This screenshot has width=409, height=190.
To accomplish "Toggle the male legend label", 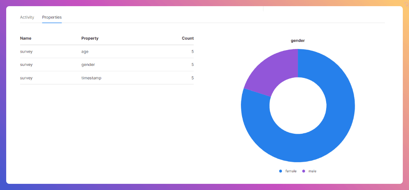I will pyautogui.click(x=312, y=171).
